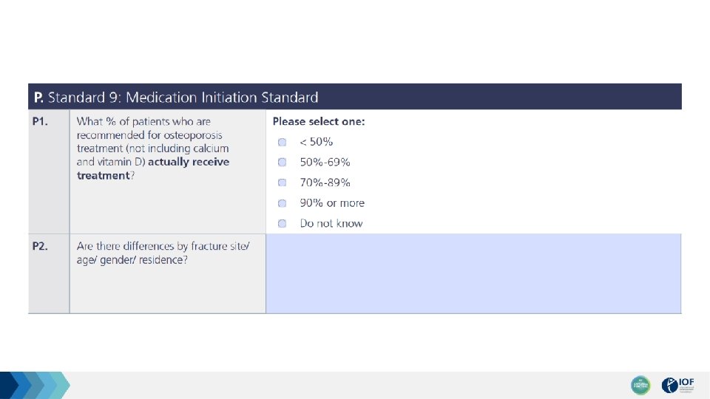Viewport: 710px width, 399px height.
Task: Choose the "50%-69%" radio option
Action: click(x=282, y=163)
